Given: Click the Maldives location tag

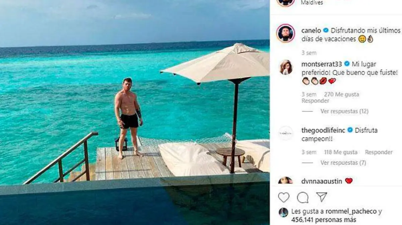Looking at the screenshot, I should [x=312, y=3].
